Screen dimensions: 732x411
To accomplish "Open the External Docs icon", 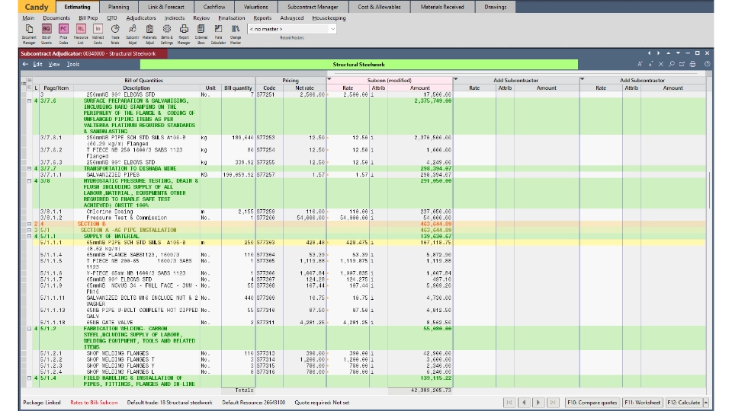I will point(201,34).
